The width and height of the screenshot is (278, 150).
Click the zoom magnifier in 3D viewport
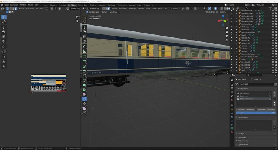pos(226,27)
